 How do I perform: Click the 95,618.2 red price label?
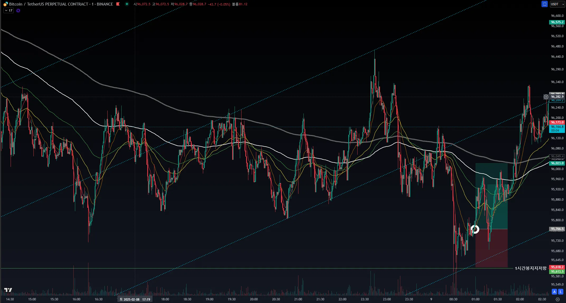coord(557,267)
